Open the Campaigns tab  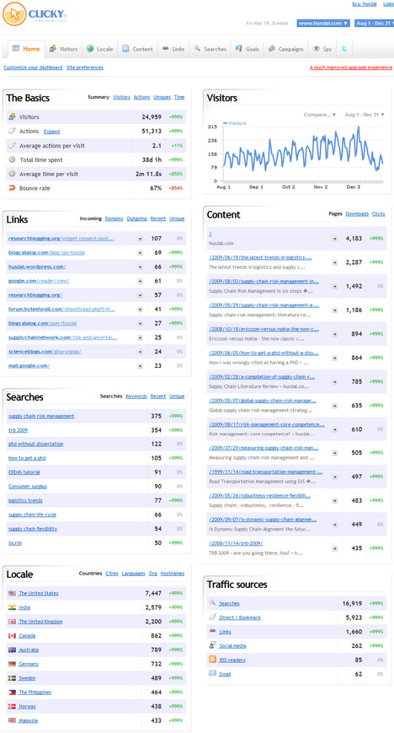286,49
